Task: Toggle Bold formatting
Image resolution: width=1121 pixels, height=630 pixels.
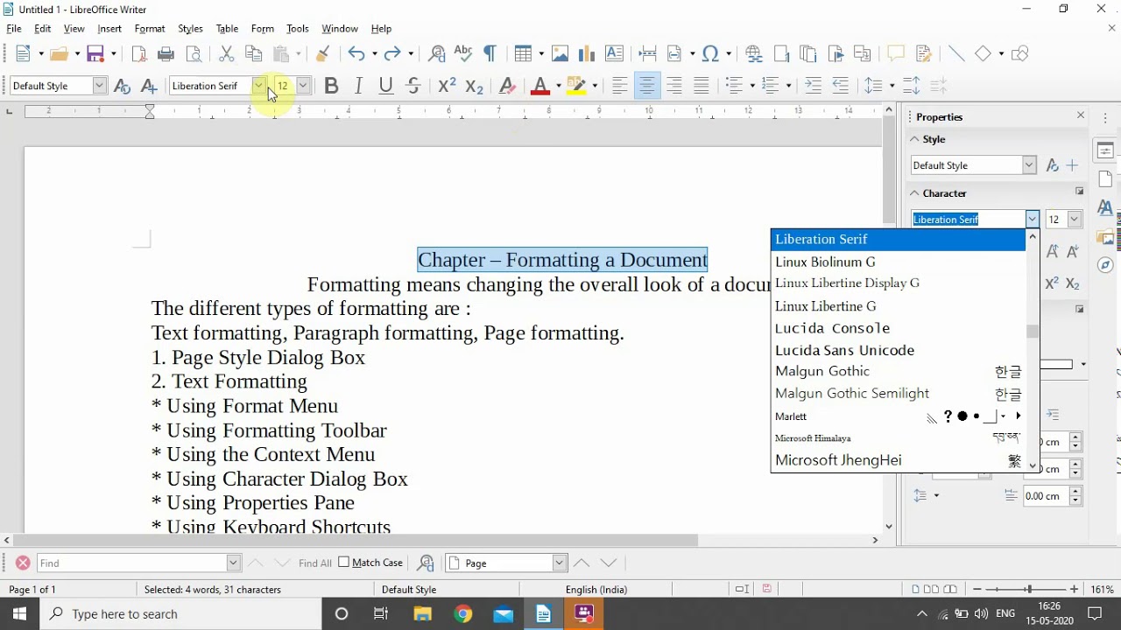Action: click(331, 86)
